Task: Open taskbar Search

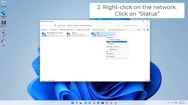Action: [77, 103]
